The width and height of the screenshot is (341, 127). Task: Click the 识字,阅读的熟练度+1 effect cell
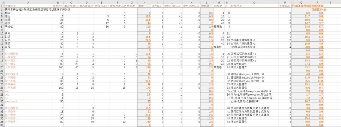(x=254, y=57)
